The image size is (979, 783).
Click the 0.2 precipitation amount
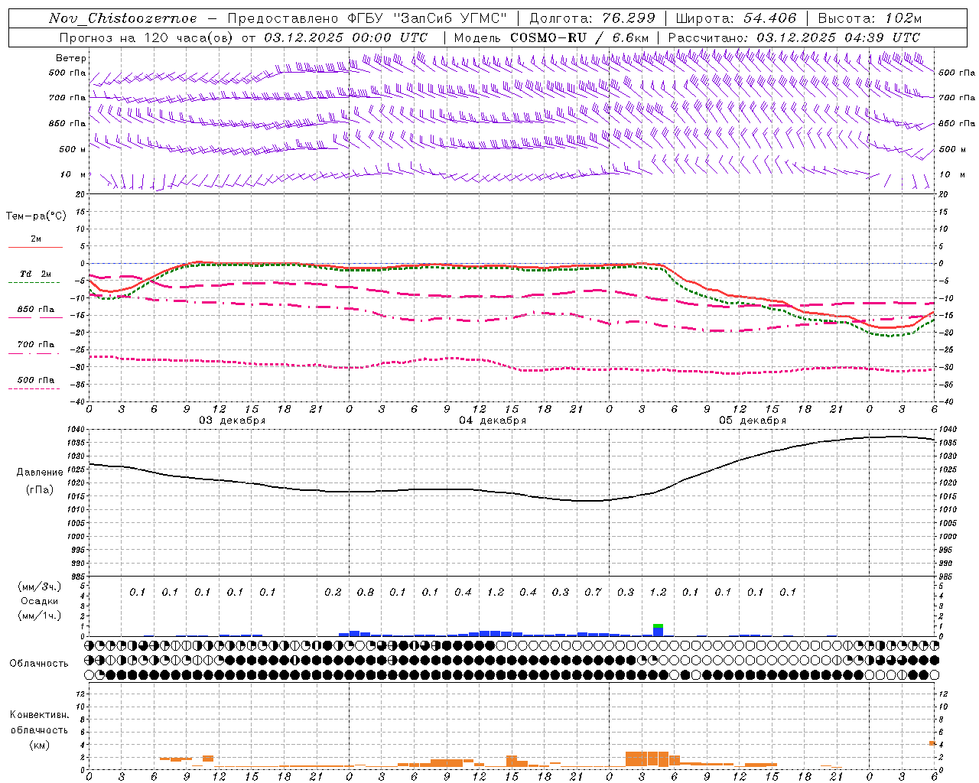pos(333,592)
